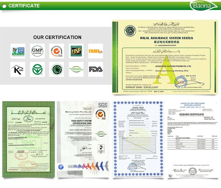Select the CERTIFICATE header title
The width and height of the screenshot is (221, 188).
[24, 6]
